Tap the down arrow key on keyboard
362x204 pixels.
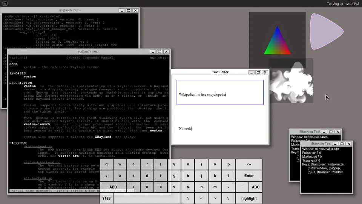[229, 198]
